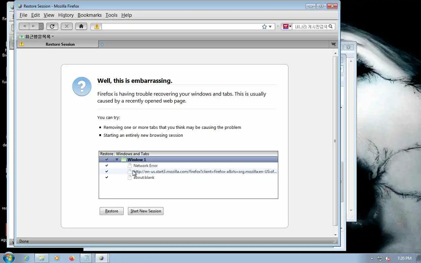
Task: Click the Forward navigation arrow
Action: point(34,26)
